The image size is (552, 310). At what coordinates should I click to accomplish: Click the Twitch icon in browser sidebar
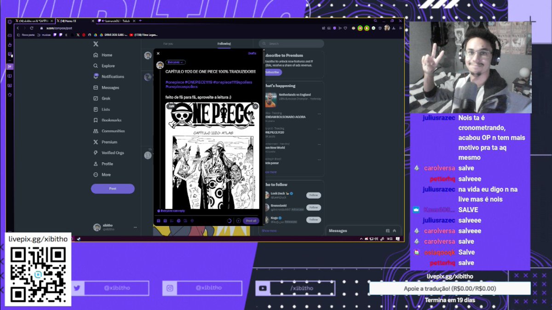pyautogui.click(x=10, y=54)
